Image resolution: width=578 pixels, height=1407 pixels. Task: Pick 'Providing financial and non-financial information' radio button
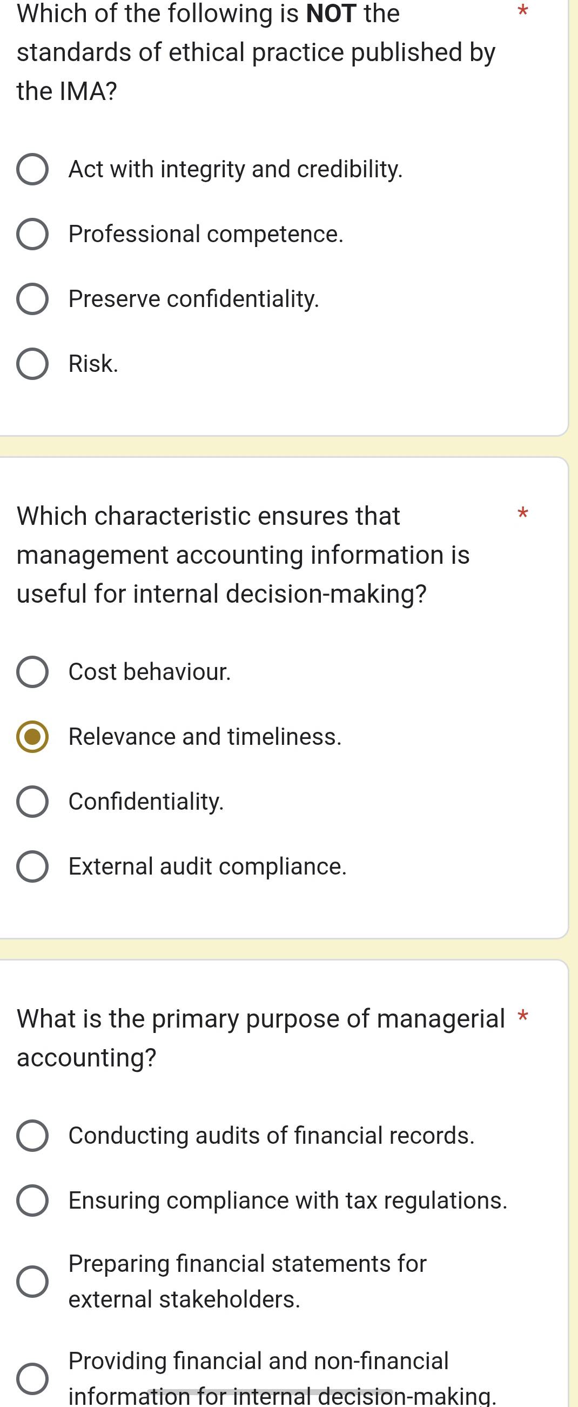click(x=32, y=1378)
